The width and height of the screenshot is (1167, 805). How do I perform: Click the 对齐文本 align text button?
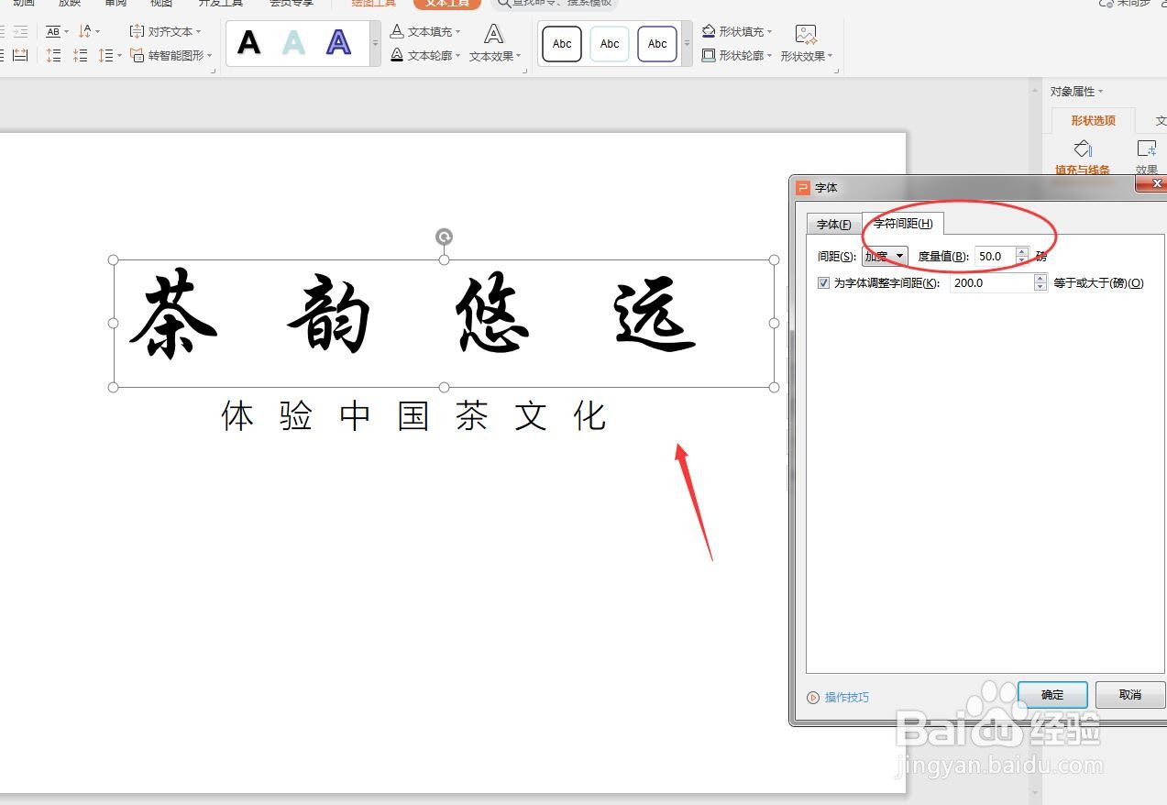(x=166, y=31)
